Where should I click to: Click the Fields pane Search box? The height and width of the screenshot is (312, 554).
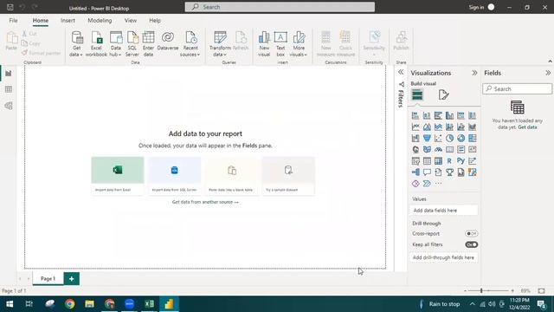pos(518,88)
